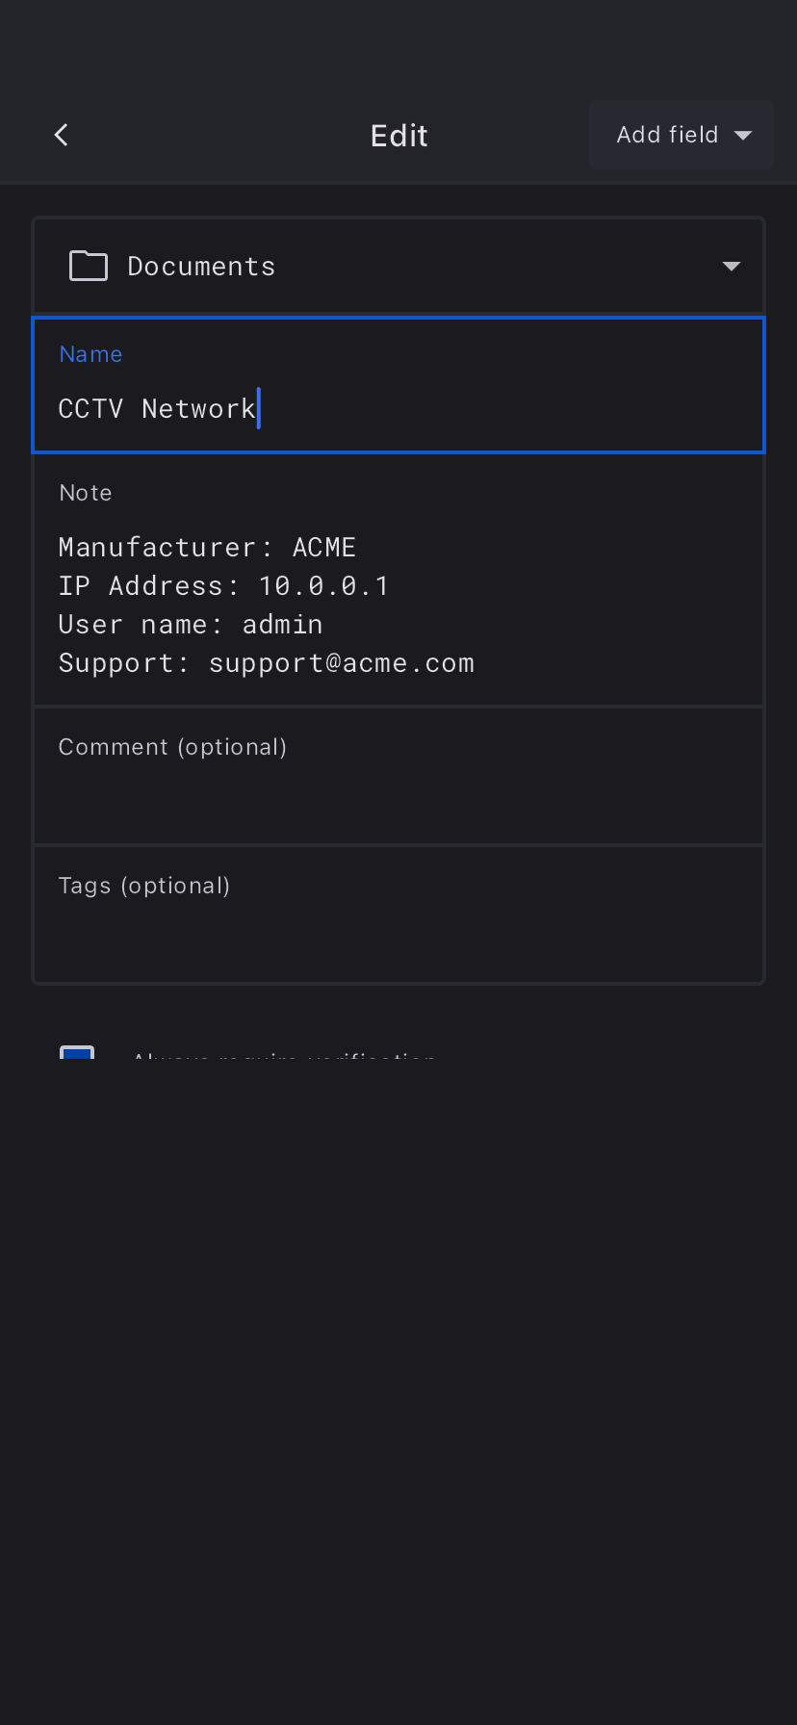Viewport: 797px width, 1725px height.
Task: Go back using the left arrow
Action: [x=62, y=135]
